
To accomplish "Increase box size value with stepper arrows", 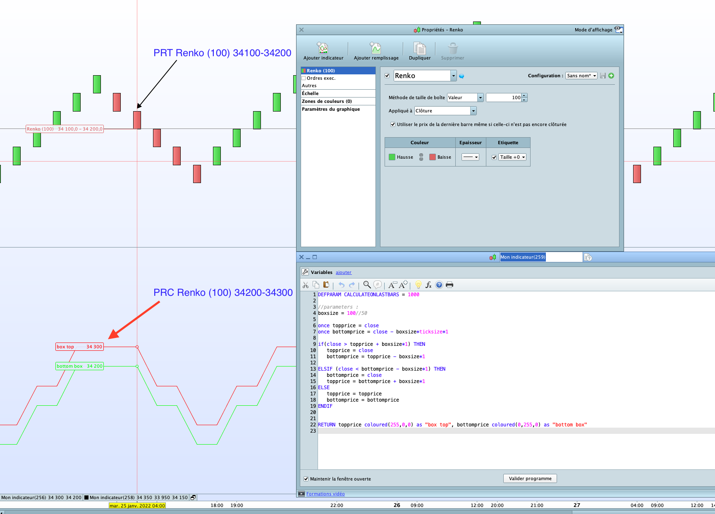I will (x=524, y=95).
